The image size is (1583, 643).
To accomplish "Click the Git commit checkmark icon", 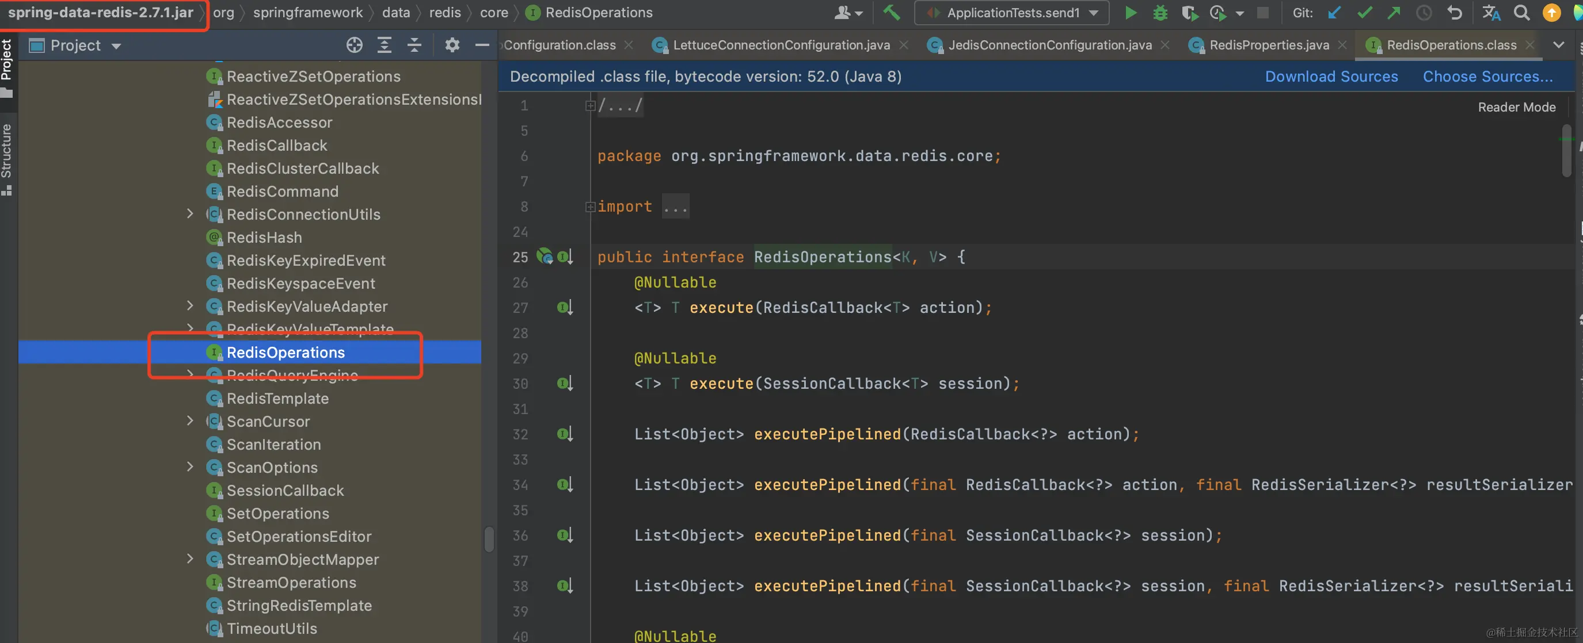I will pos(1364,12).
